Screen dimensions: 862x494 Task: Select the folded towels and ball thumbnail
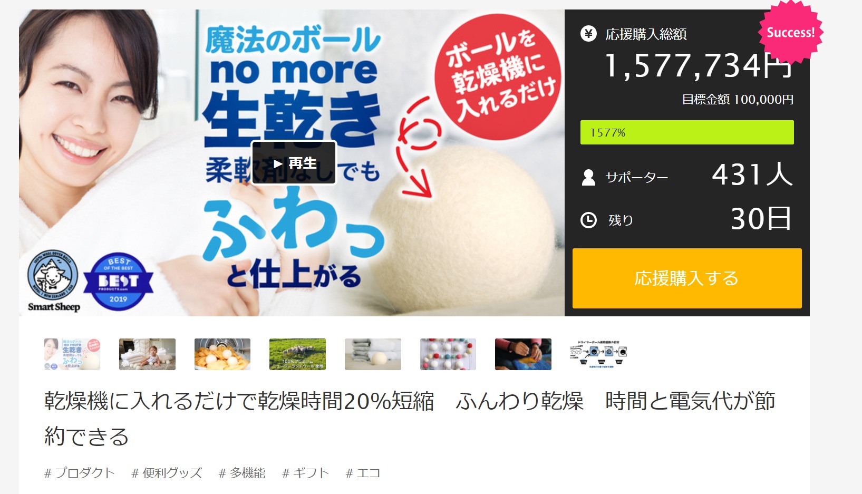pos(373,354)
